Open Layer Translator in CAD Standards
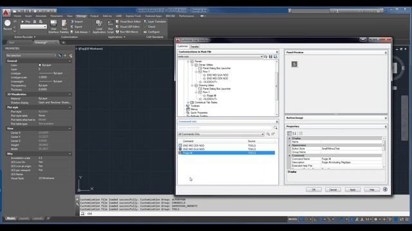Image resolution: width=412 pixels, height=231 pixels. click(x=154, y=21)
